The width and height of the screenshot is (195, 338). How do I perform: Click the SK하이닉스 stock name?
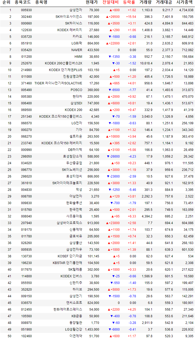click(74, 23)
